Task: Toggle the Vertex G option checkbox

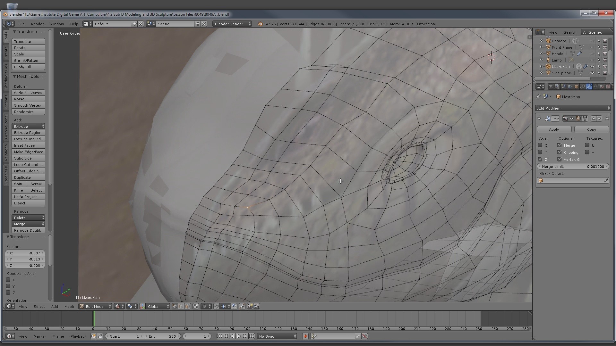Action: point(559,159)
